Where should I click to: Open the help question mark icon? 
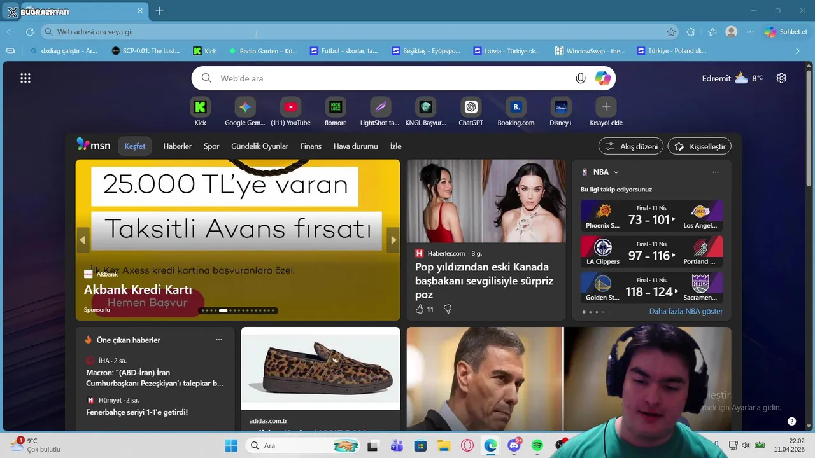point(791,421)
